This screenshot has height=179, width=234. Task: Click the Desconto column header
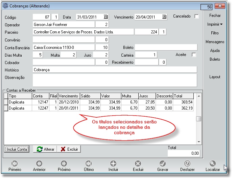click(164, 96)
